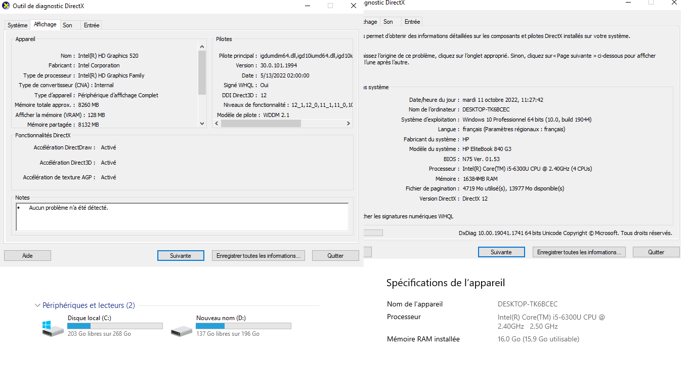Click the Appareil list scroll-up arrow
Screen dimensions: 691x389
pos(202,47)
